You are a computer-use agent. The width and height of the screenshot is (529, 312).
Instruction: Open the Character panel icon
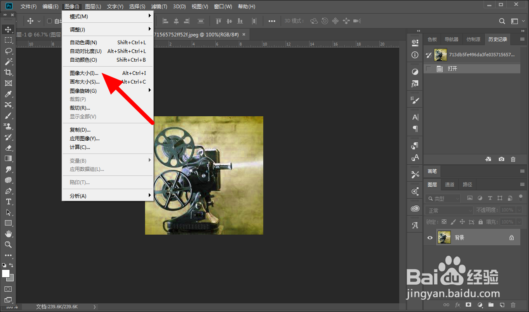pos(415,117)
